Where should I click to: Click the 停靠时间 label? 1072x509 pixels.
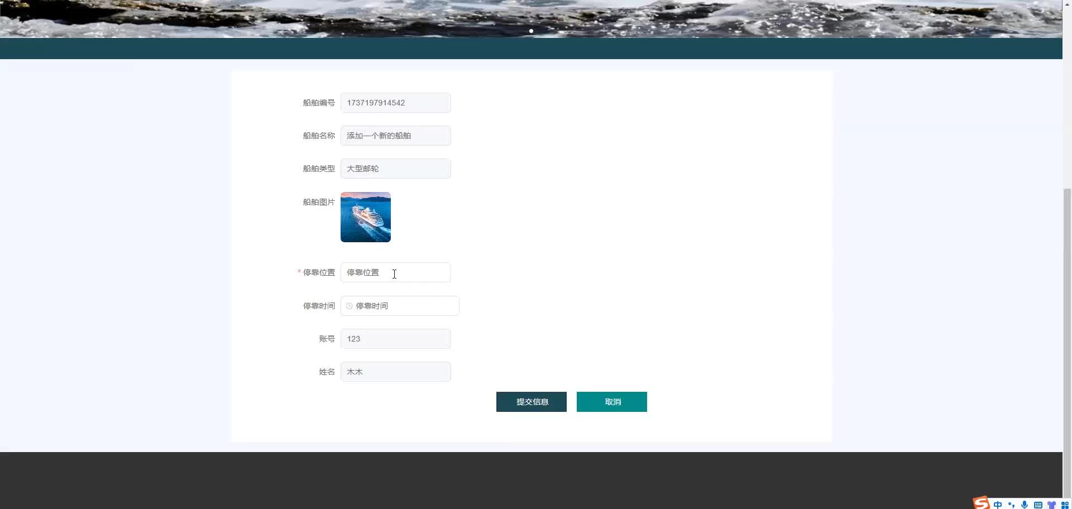pyautogui.click(x=319, y=306)
